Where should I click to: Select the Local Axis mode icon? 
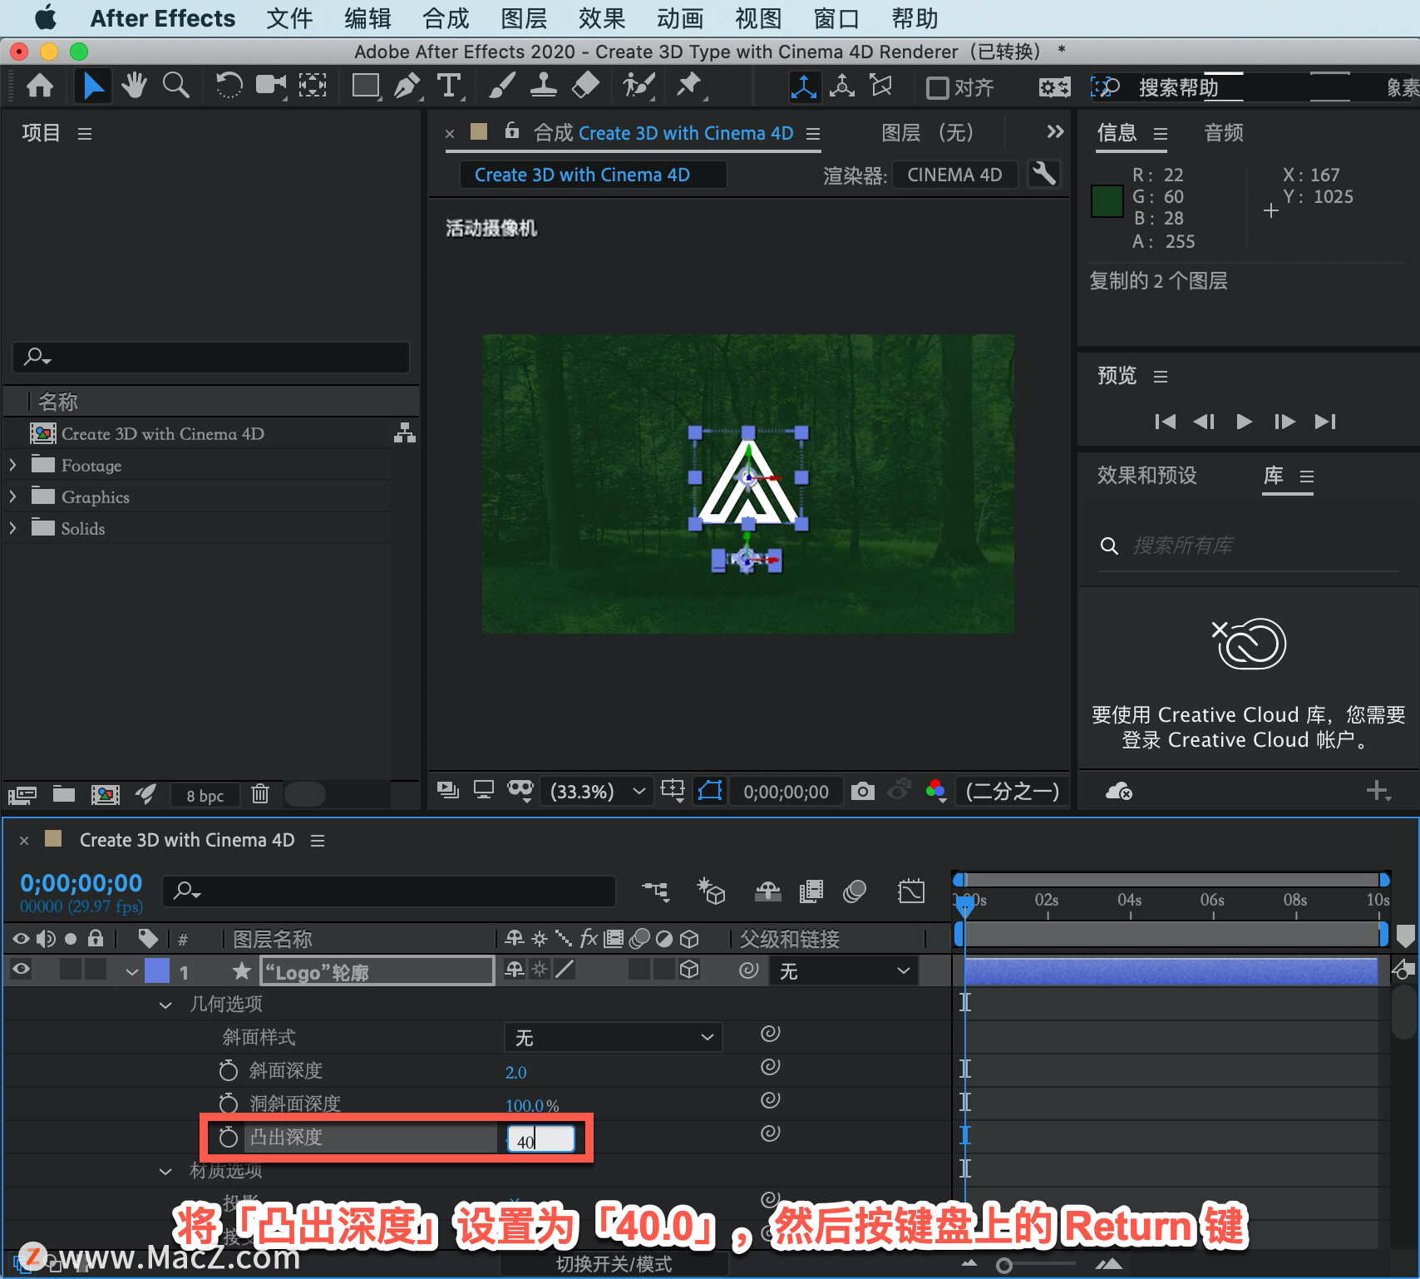point(804,86)
